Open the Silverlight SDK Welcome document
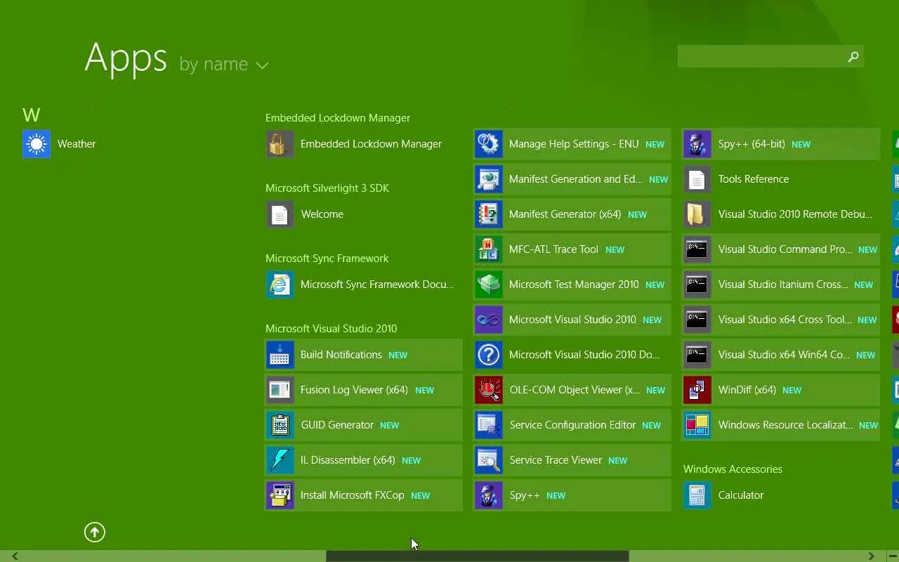The image size is (899, 562). pos(363,214)
